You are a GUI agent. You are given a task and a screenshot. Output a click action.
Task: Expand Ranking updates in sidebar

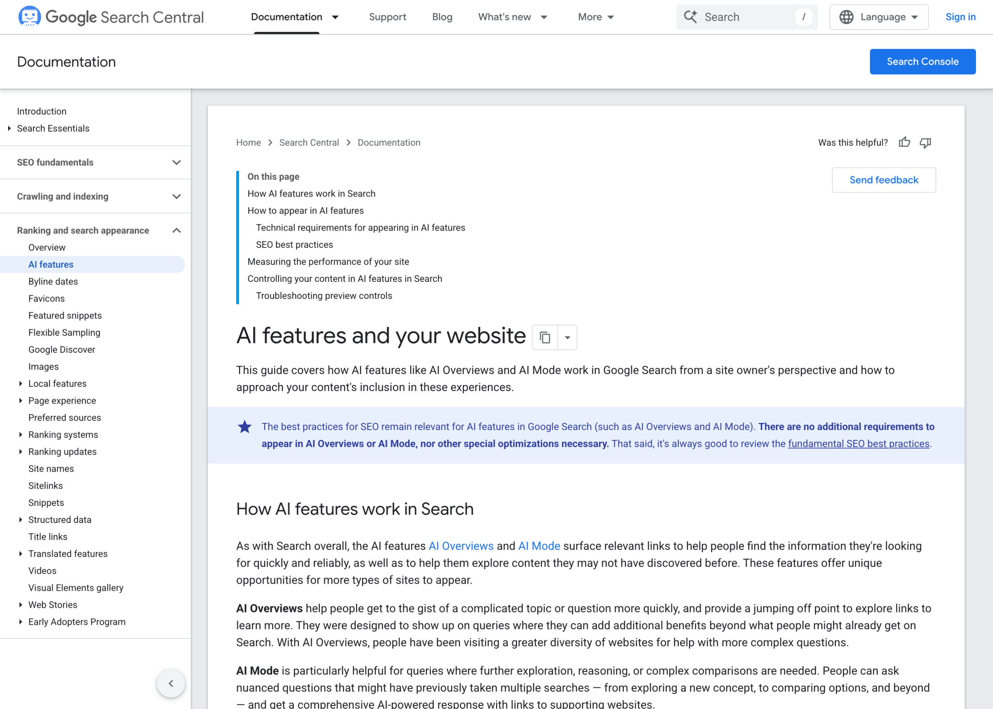21,452
